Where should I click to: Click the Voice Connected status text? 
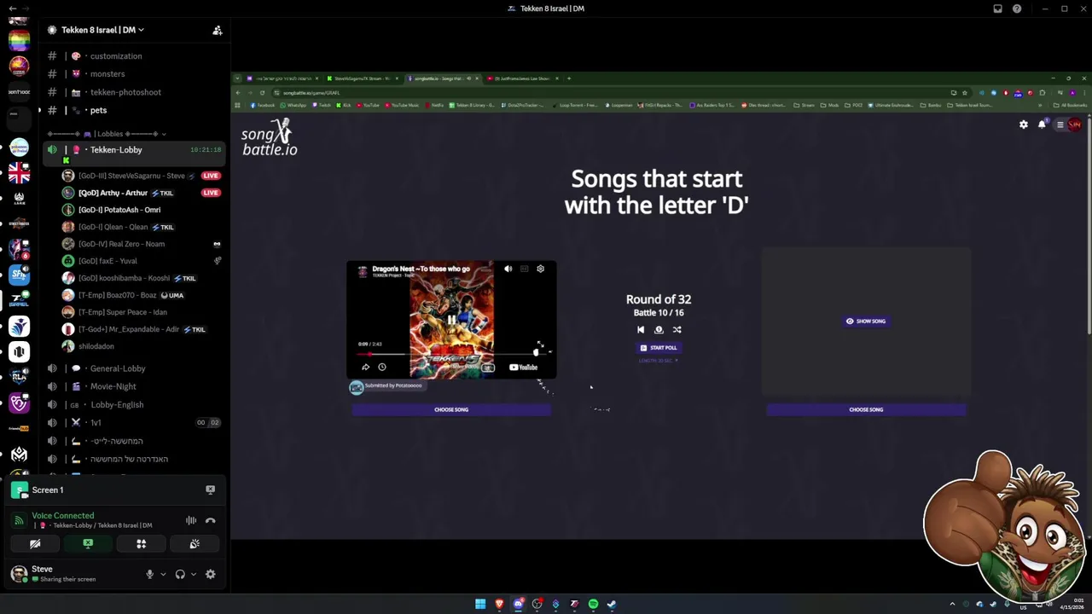pyautogui.click(x=63, y=516)
